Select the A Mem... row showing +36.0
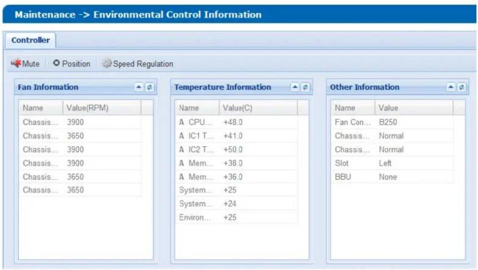The height and width of the screenshot is (270, 478). [x=236, y=177]
